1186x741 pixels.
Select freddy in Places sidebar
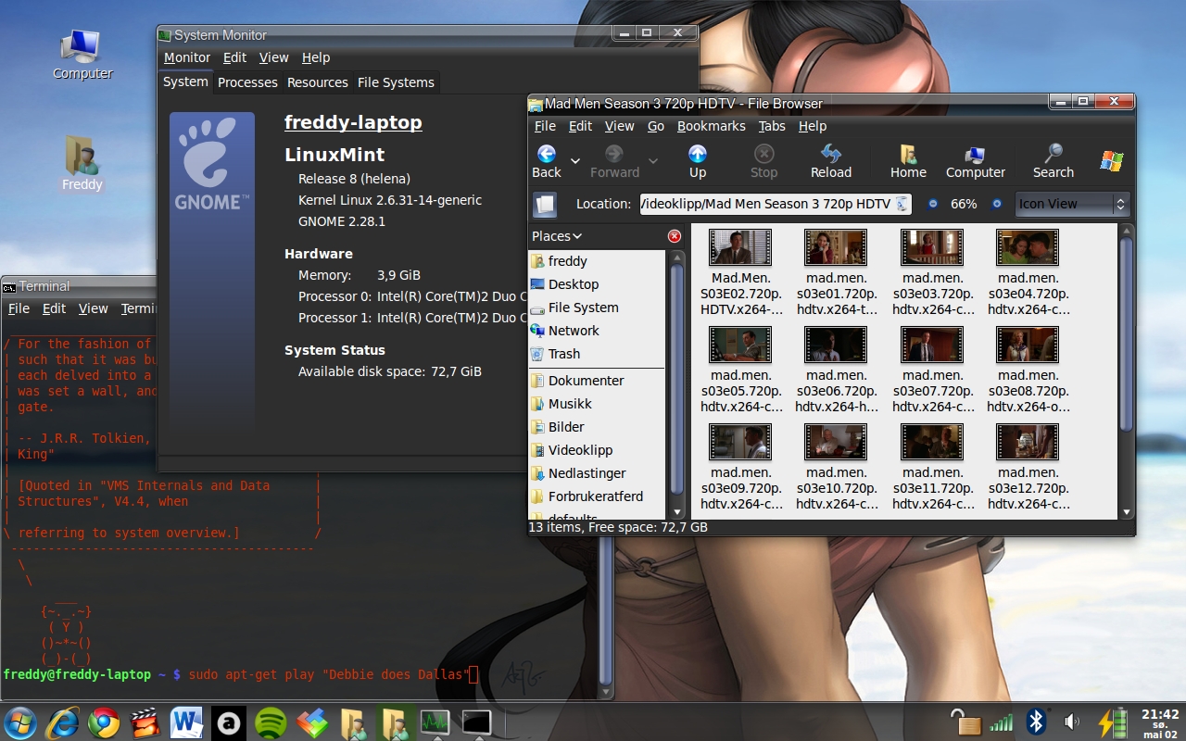597,261
